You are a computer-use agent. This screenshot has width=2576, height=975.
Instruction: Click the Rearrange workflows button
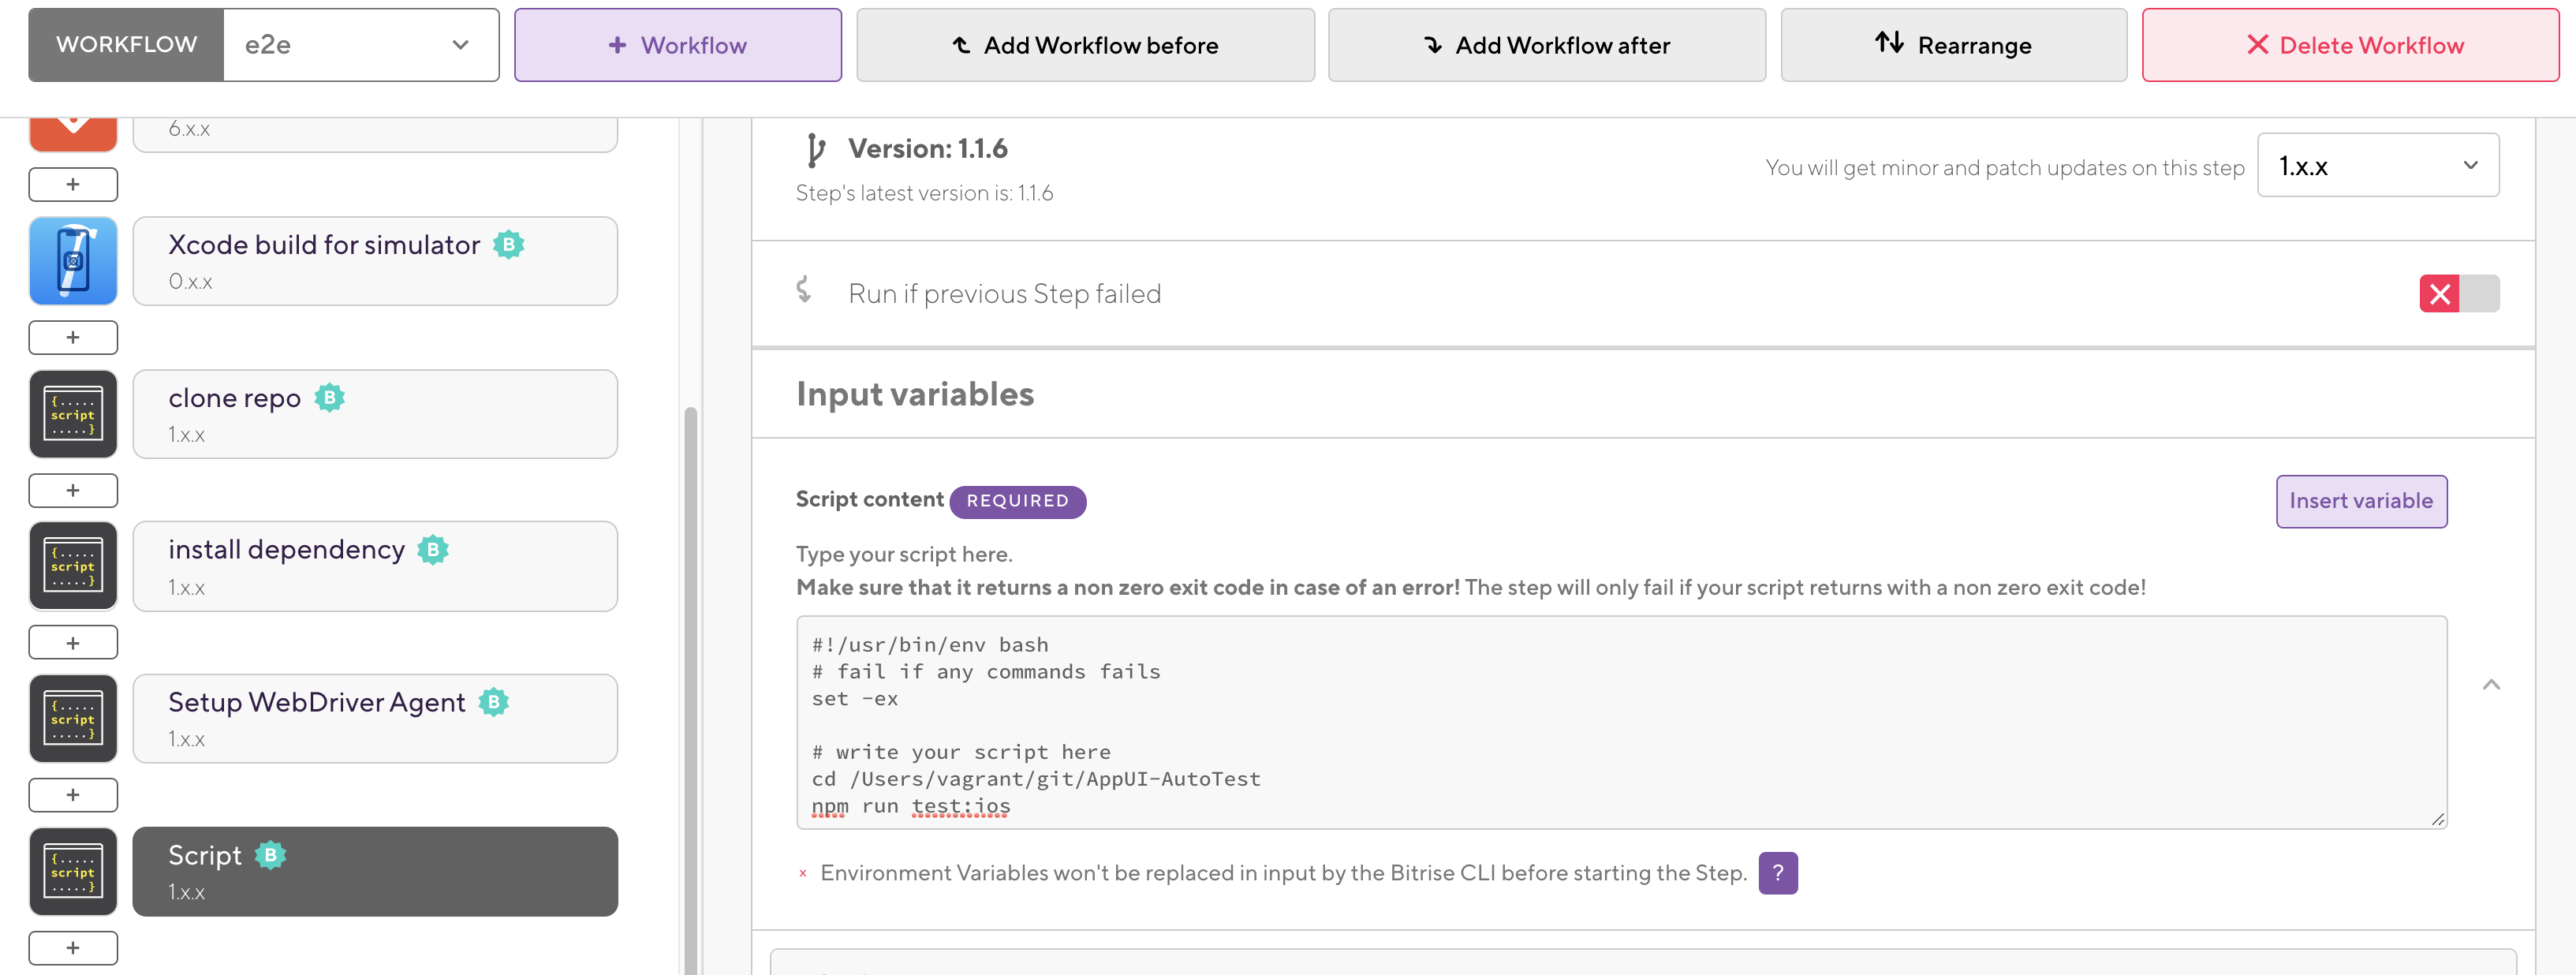[x=1953, y=45]
